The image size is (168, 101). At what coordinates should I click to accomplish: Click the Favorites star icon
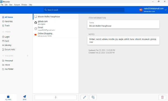3,21
